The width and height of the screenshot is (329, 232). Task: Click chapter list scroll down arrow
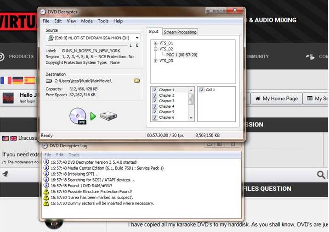point(191,118)
